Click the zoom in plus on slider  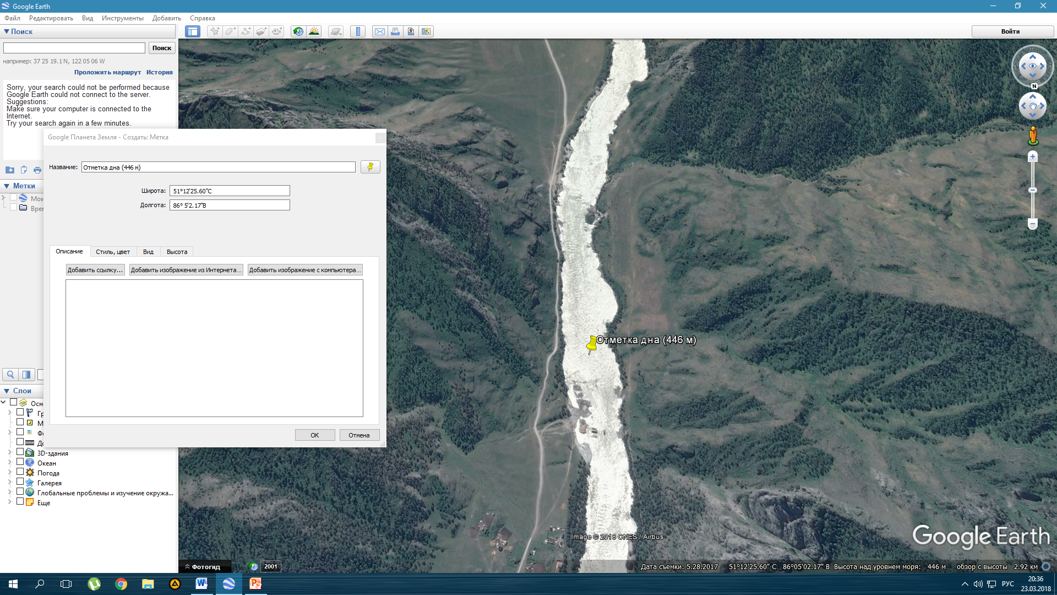(1033, 157)
